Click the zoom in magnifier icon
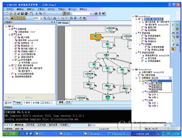The image size is (182, 138). pyautogui.click(x=45, y=18)
